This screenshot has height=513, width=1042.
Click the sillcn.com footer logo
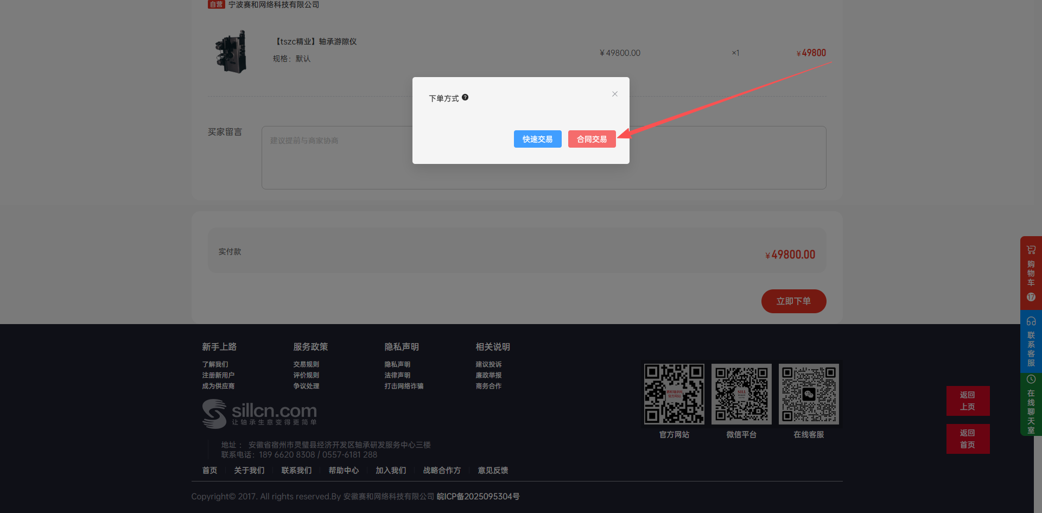point(259,414)
